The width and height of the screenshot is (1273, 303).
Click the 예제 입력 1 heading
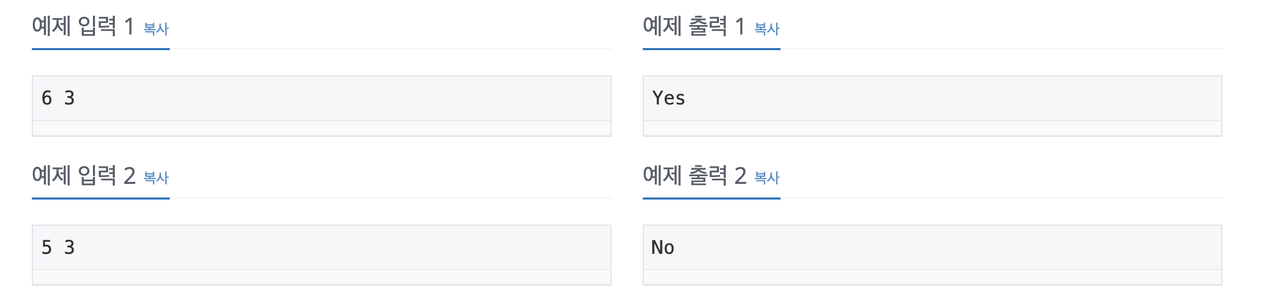coord(84,26)
